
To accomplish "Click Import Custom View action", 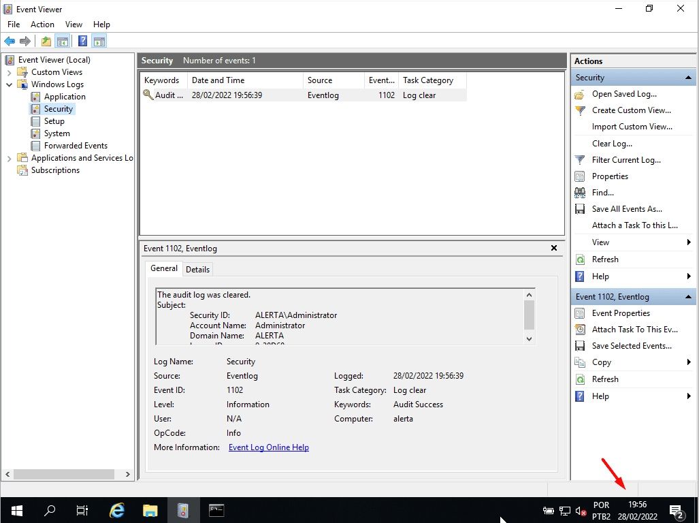I will point(632,127).
